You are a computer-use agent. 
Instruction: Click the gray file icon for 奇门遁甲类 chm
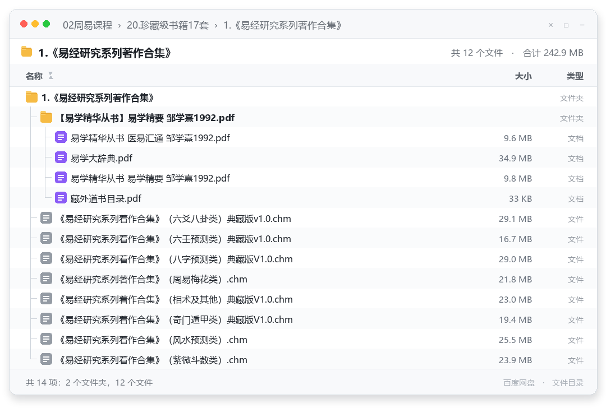tap(46, 319)
